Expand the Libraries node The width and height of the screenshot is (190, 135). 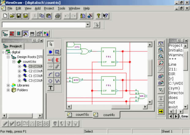coord(8,86)
